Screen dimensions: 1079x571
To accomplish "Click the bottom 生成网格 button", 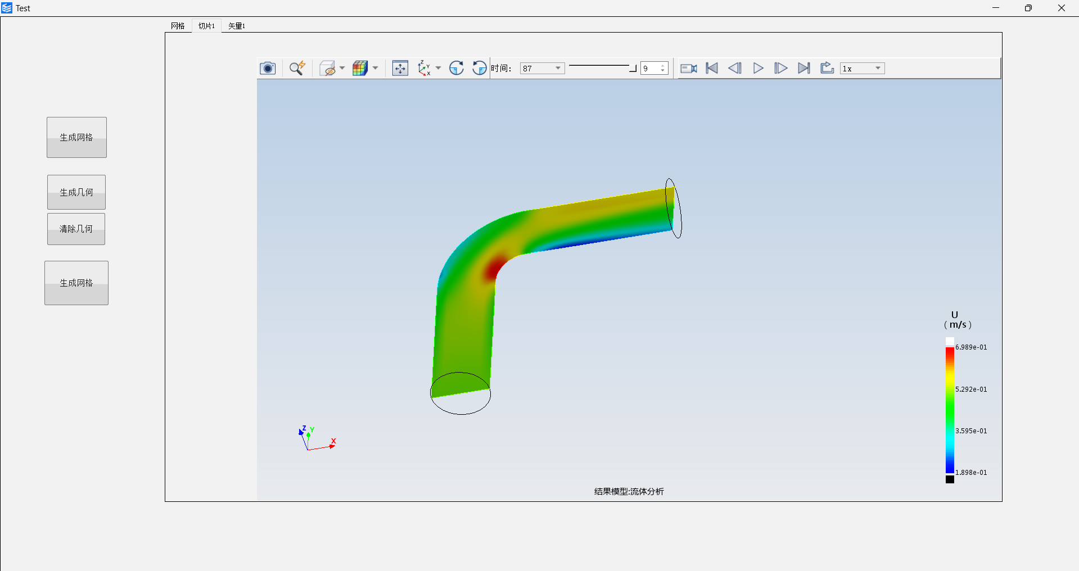I will (x=76, y=283).
